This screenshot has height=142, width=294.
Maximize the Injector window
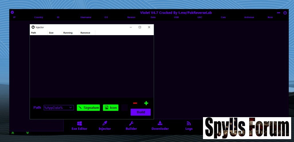tap(140, 27)
